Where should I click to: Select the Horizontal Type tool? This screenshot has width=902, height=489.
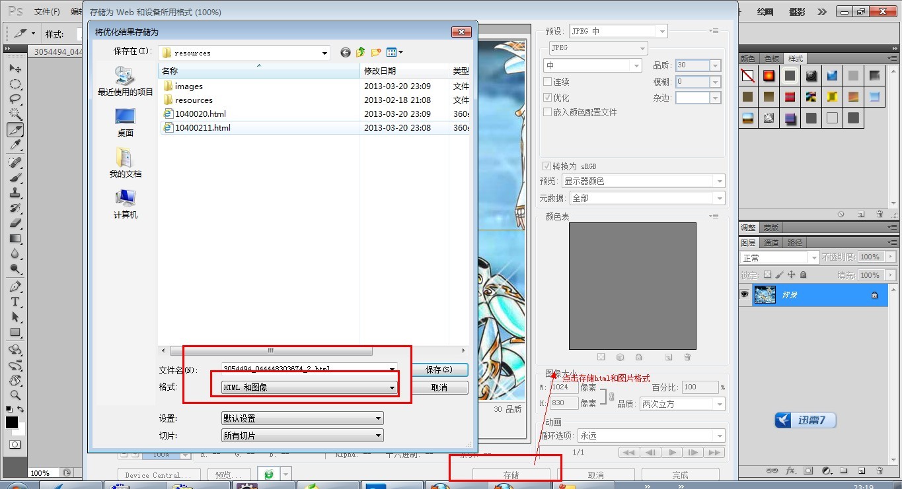[x=15, y=302]
